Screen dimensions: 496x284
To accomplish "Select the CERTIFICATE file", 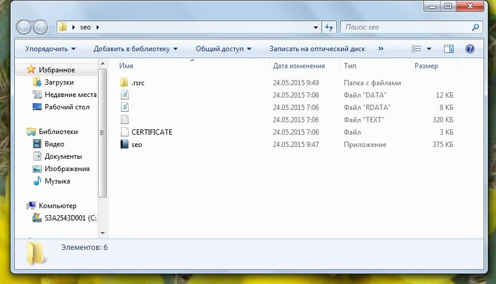I will [152, 132].
